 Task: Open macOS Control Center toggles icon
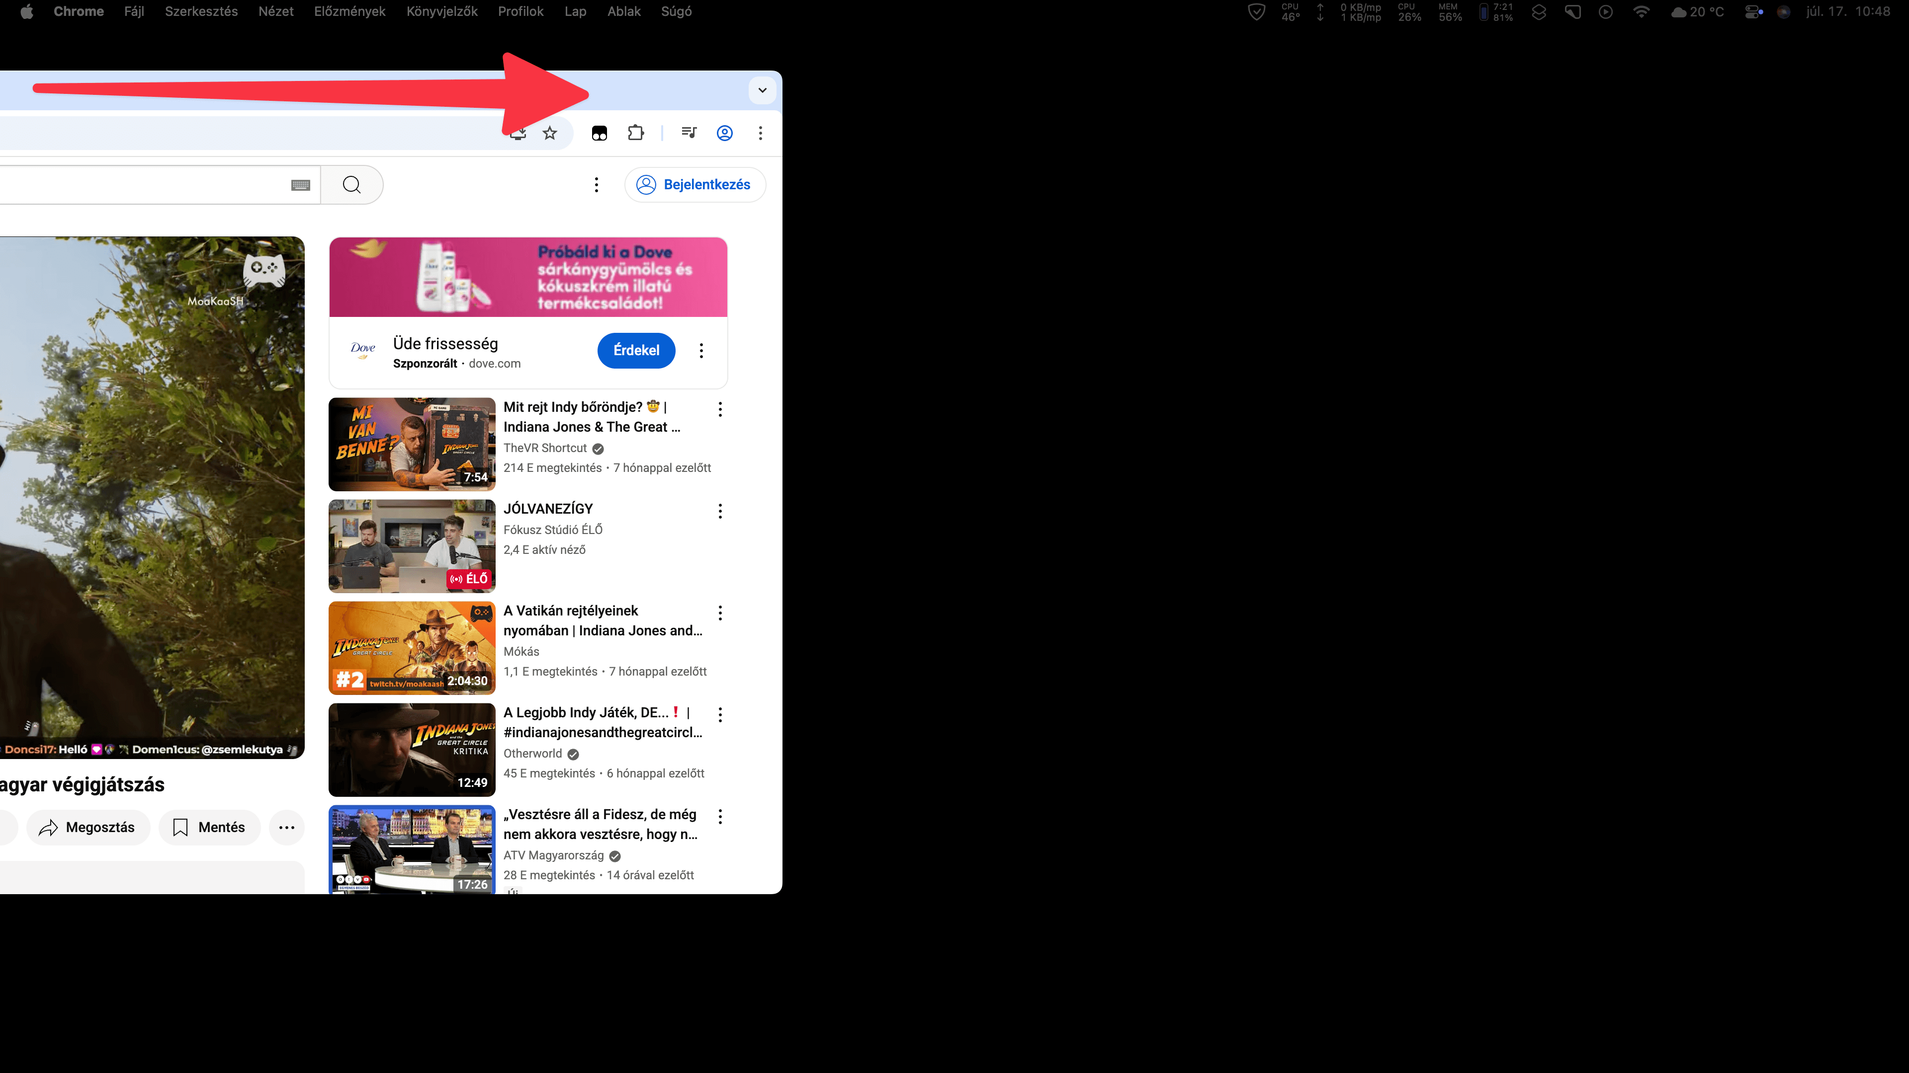[1753, 12]
